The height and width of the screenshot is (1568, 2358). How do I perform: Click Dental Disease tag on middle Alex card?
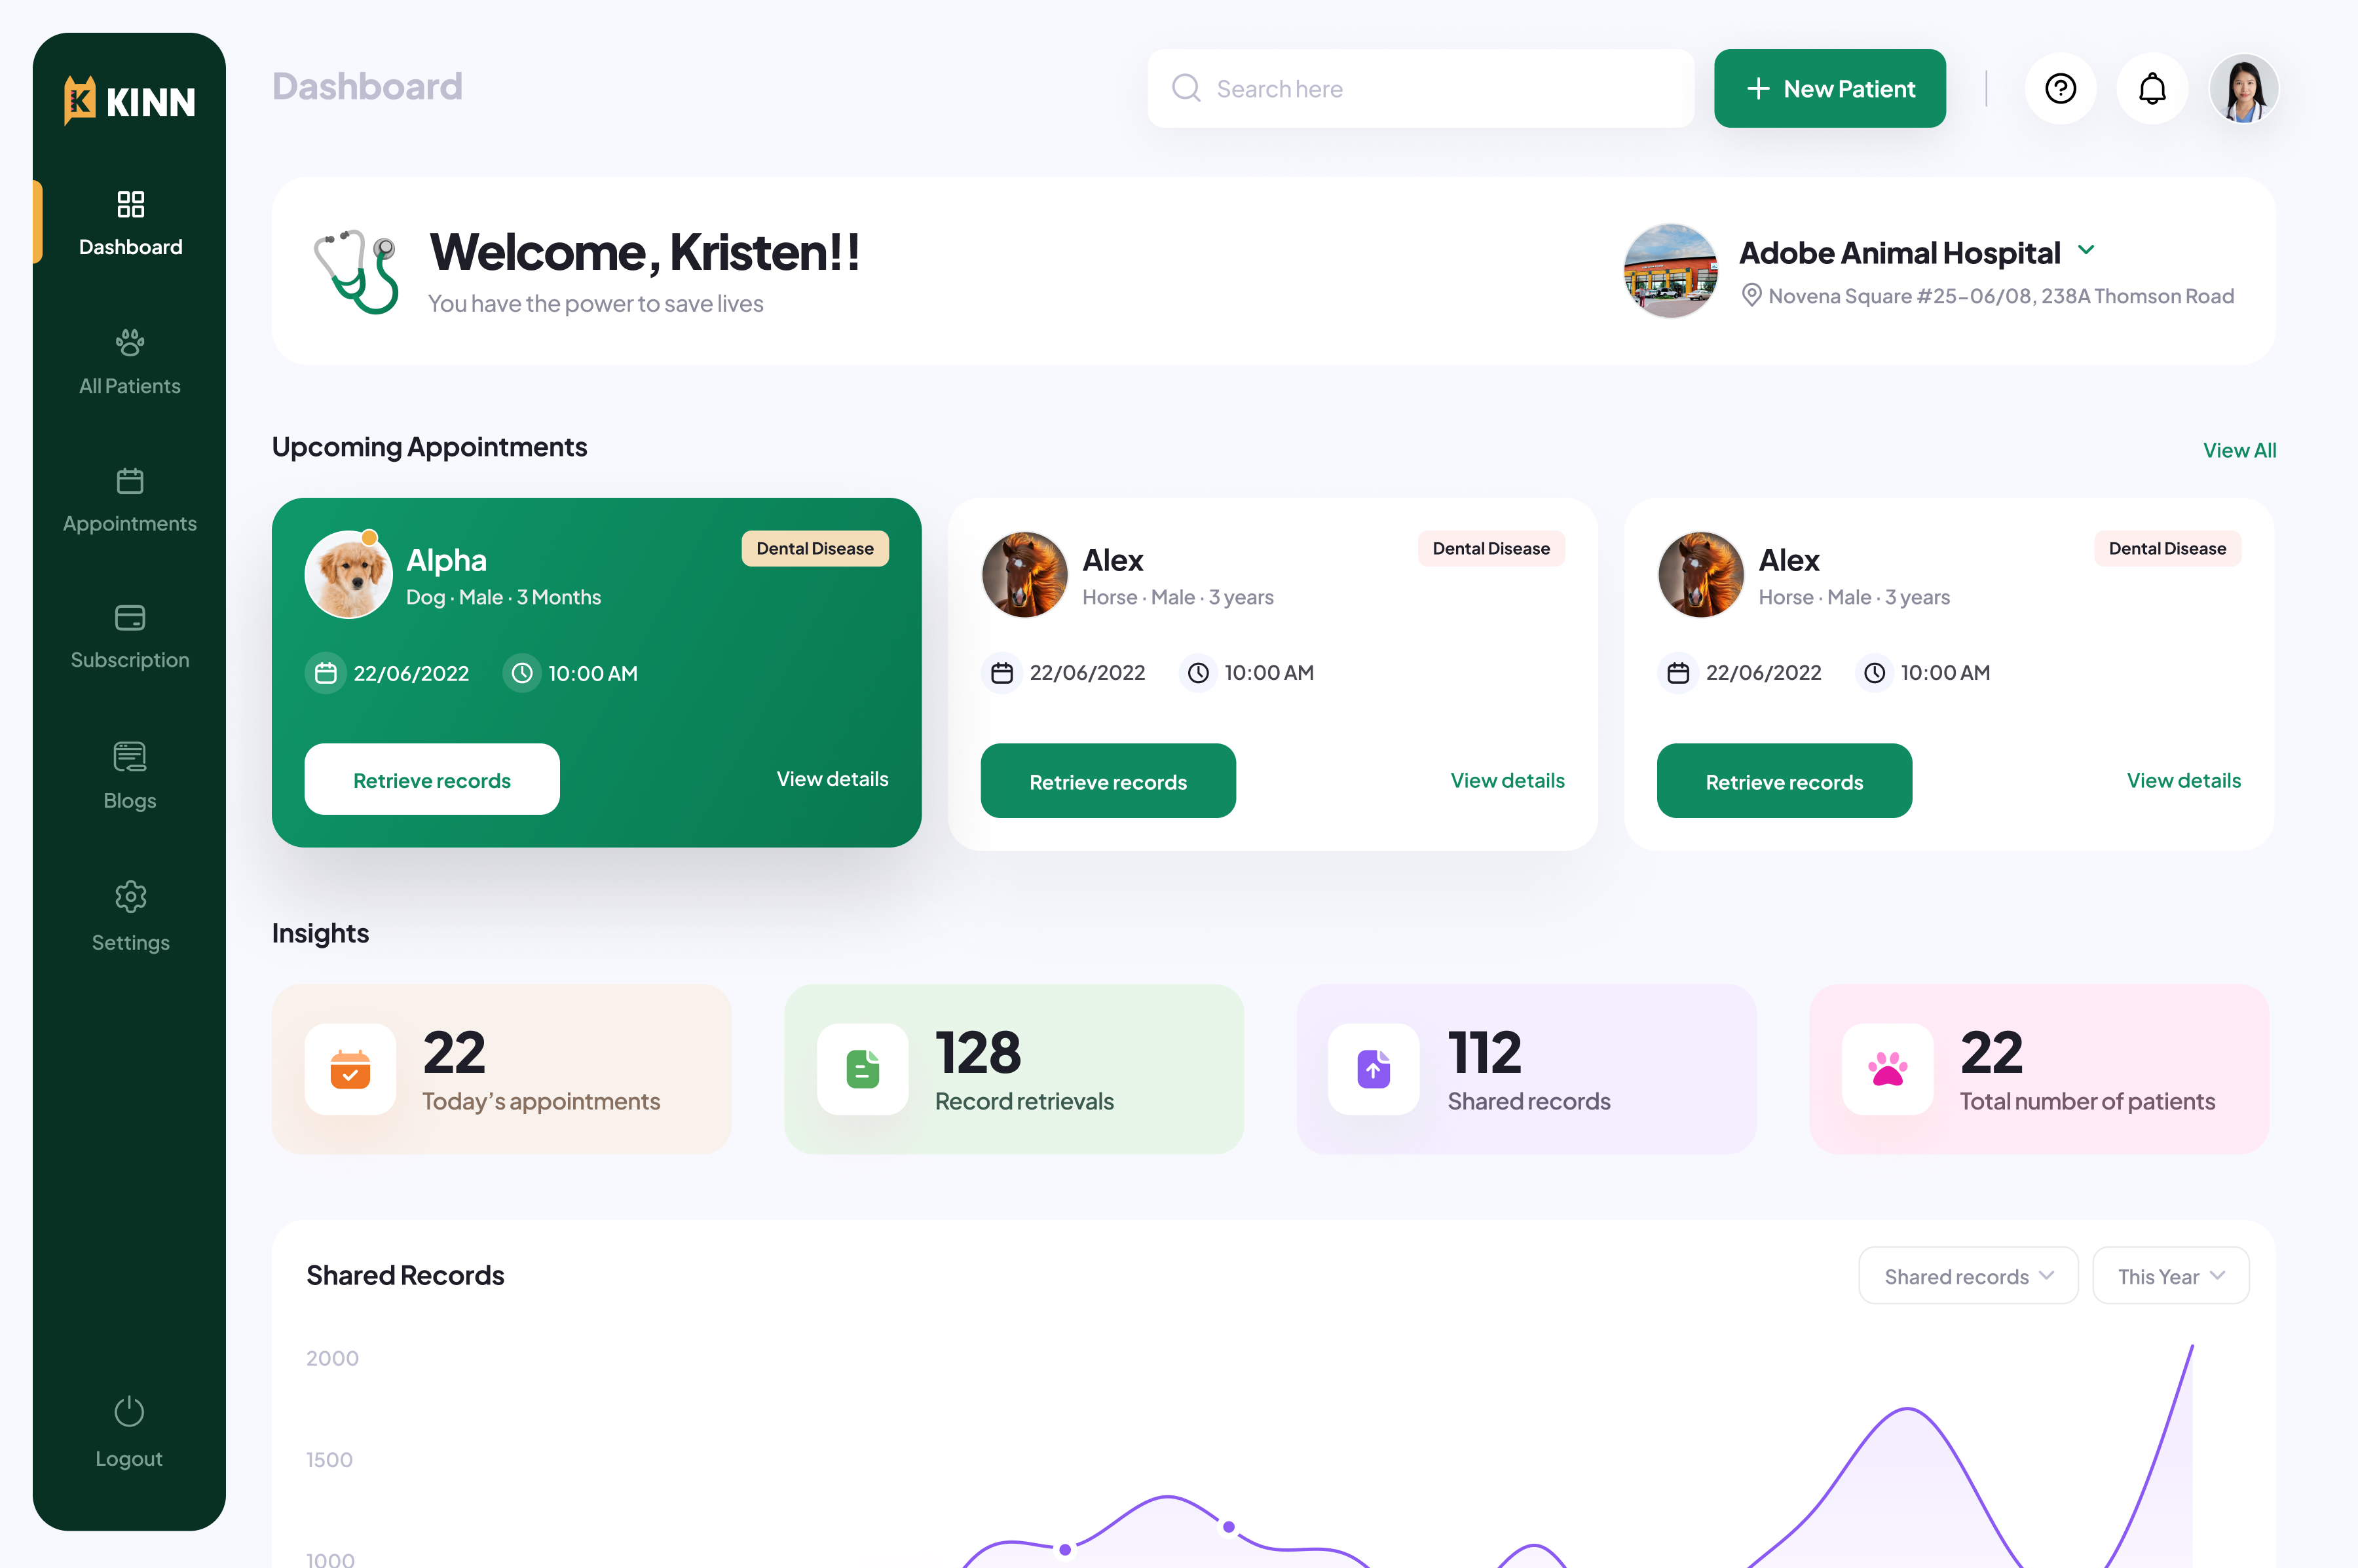[x=1491, y=548]
